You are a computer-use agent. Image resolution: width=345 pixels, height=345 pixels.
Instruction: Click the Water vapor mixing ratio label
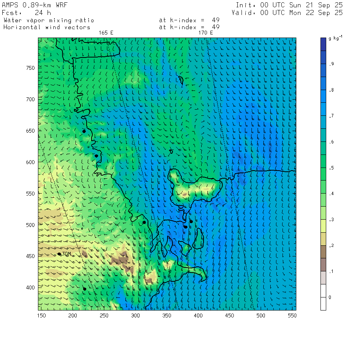click(x=49, y=20)
